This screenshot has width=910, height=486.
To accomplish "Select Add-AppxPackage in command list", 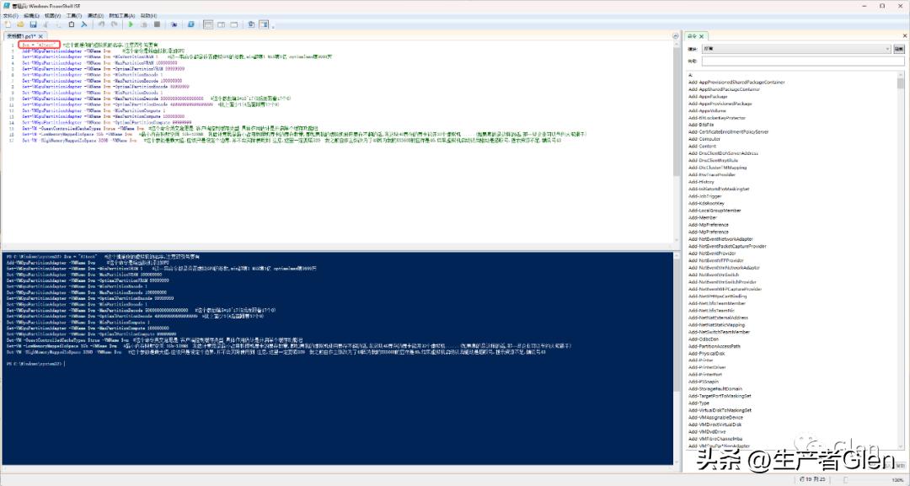I will click(x=708, y=96).
